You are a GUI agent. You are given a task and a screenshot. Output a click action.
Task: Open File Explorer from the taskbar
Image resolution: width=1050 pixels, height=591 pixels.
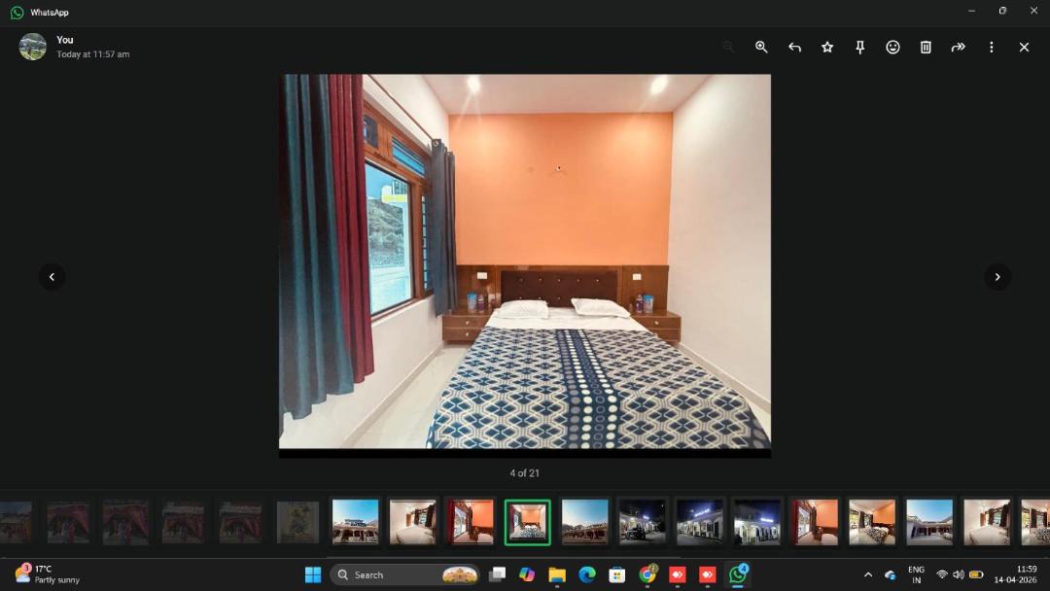point(556,574)
